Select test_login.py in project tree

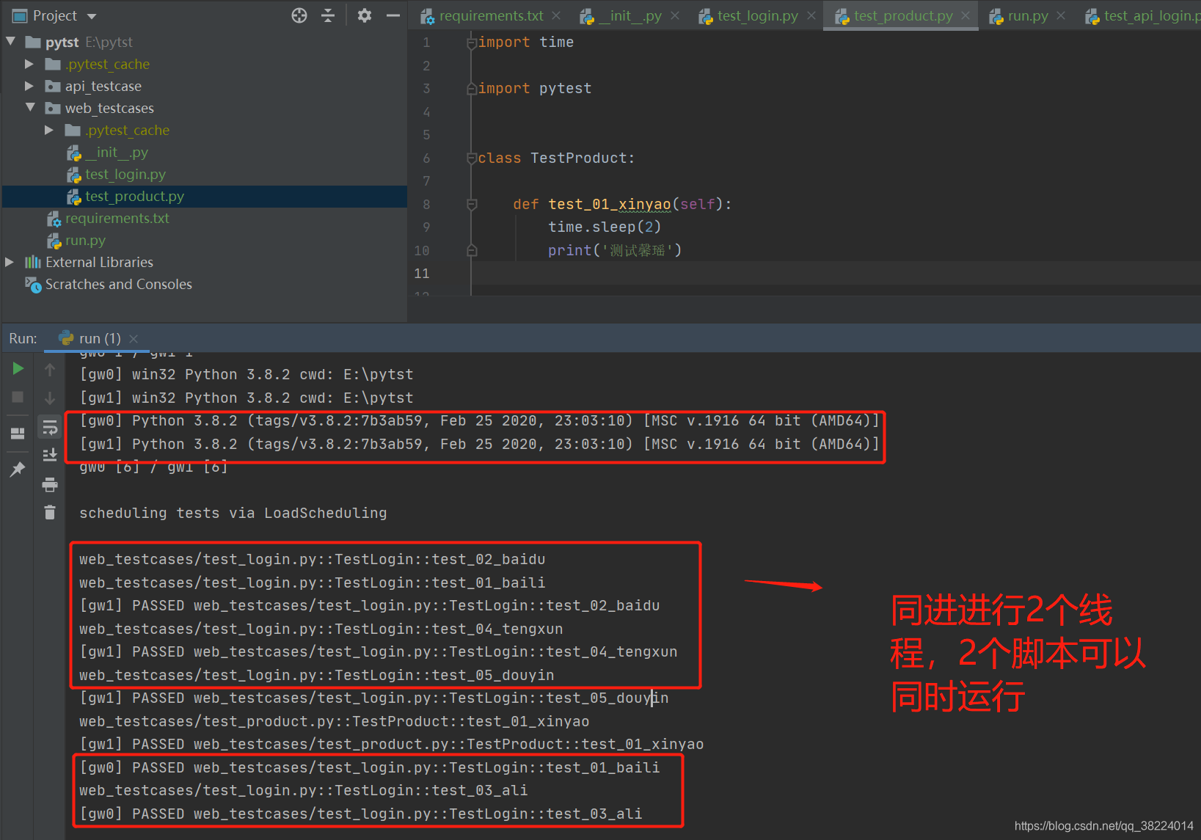pyautogui.click(x=125, y=174)
